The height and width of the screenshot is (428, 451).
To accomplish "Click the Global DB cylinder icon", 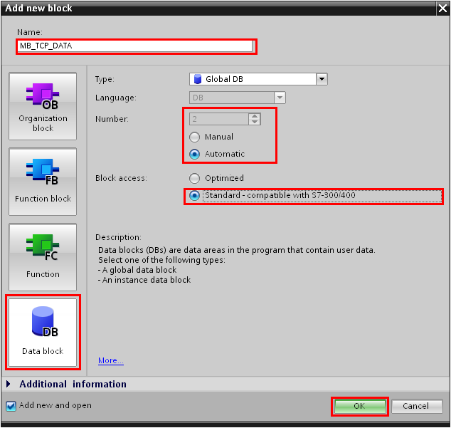I will [197, 79].
